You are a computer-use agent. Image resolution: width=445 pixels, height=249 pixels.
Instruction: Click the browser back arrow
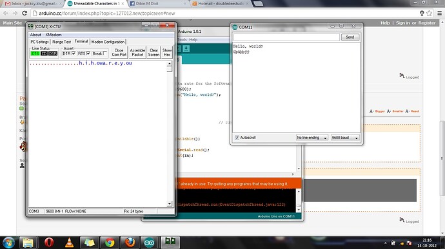(6, 14)
